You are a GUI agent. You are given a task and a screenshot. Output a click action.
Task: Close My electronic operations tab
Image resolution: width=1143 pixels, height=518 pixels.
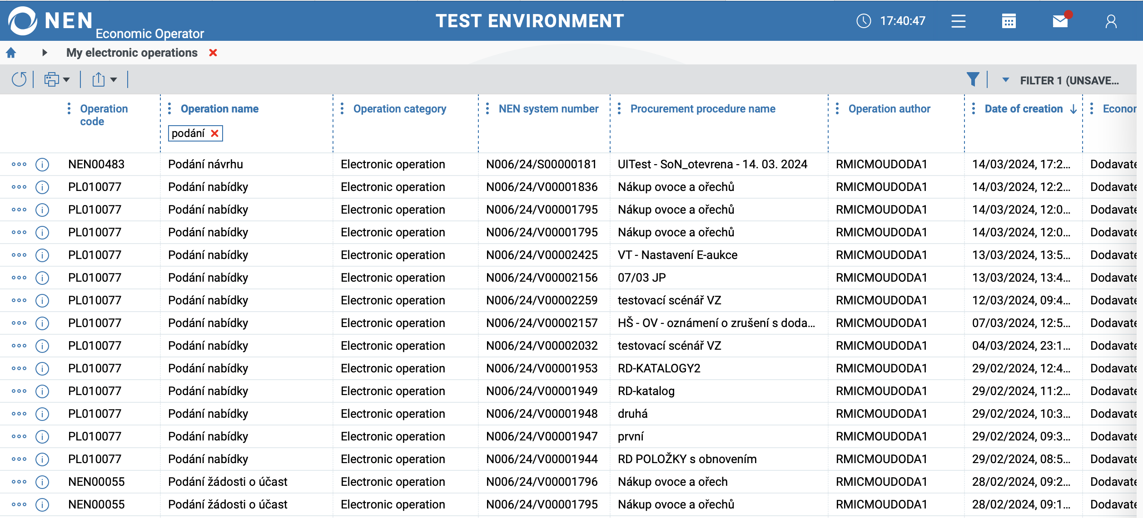pyautogui.click(x=213, y=53)
